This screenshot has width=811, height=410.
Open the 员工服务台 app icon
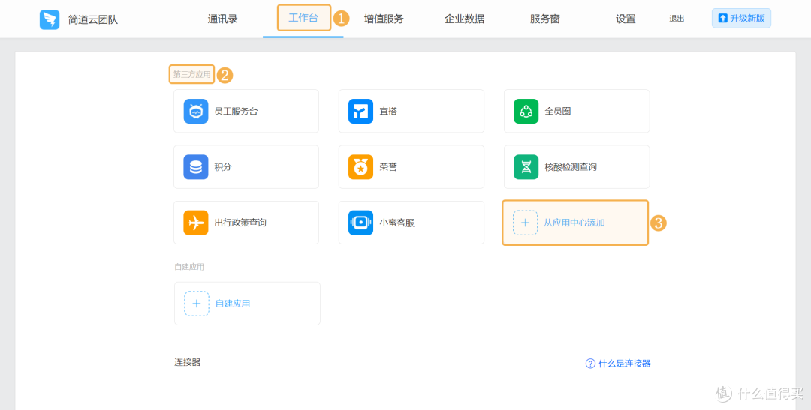click(x=196, y=111)
